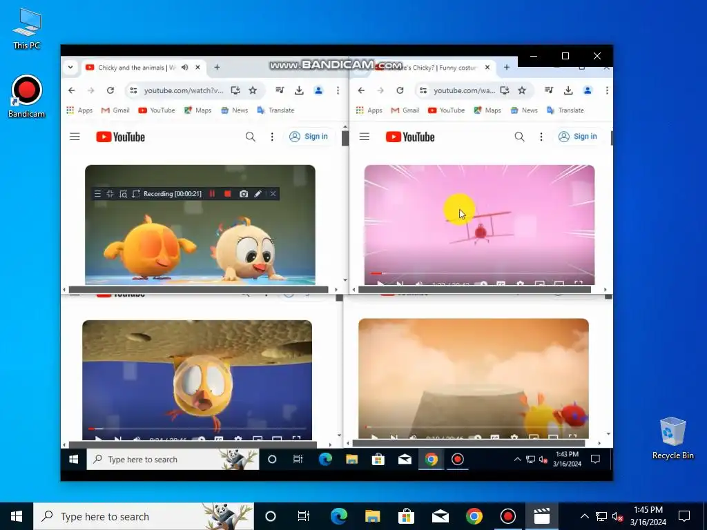Open News bookmark in top-right Chrome window
The width and height of the screenshot is (707, 530).
[524, 110]
